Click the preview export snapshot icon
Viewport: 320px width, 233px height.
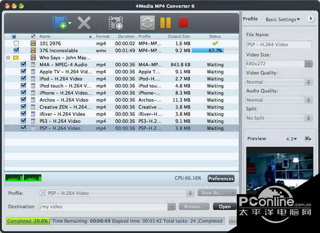click(308, 139)
